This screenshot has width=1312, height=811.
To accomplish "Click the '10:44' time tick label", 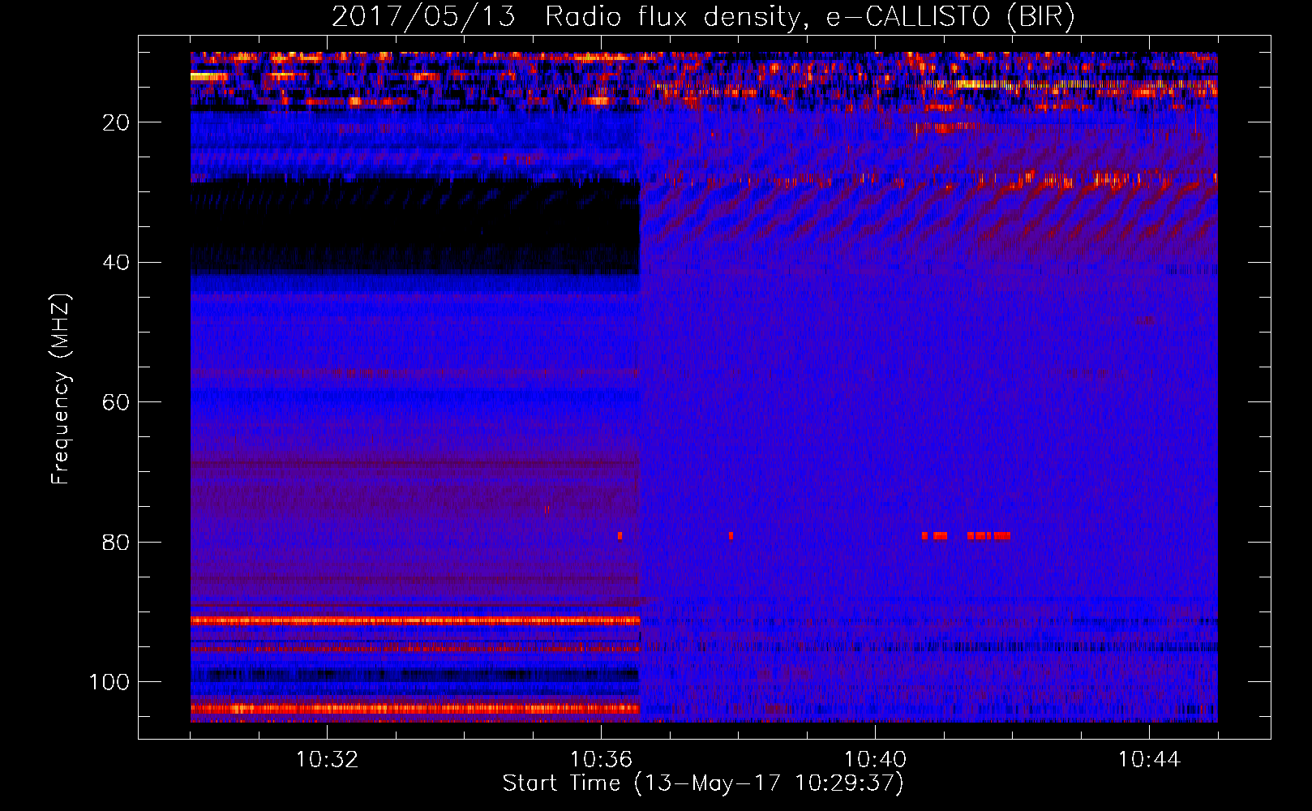I will (1149, 760).
